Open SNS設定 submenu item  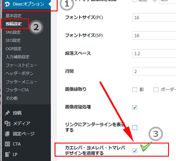click(13, 32)
